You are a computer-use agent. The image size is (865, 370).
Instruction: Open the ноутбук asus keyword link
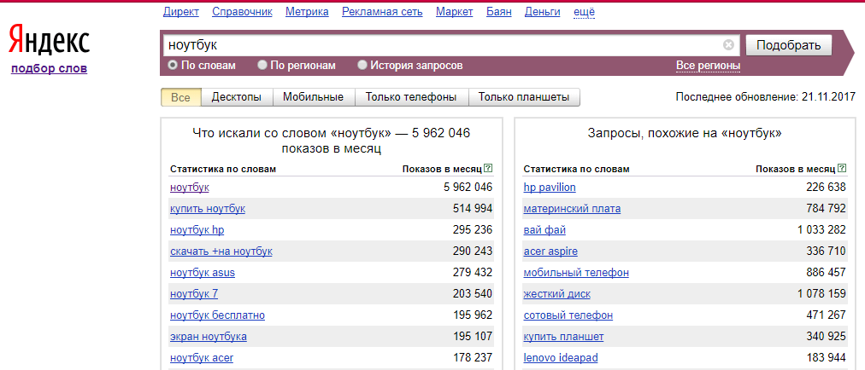tap(203, 273)
